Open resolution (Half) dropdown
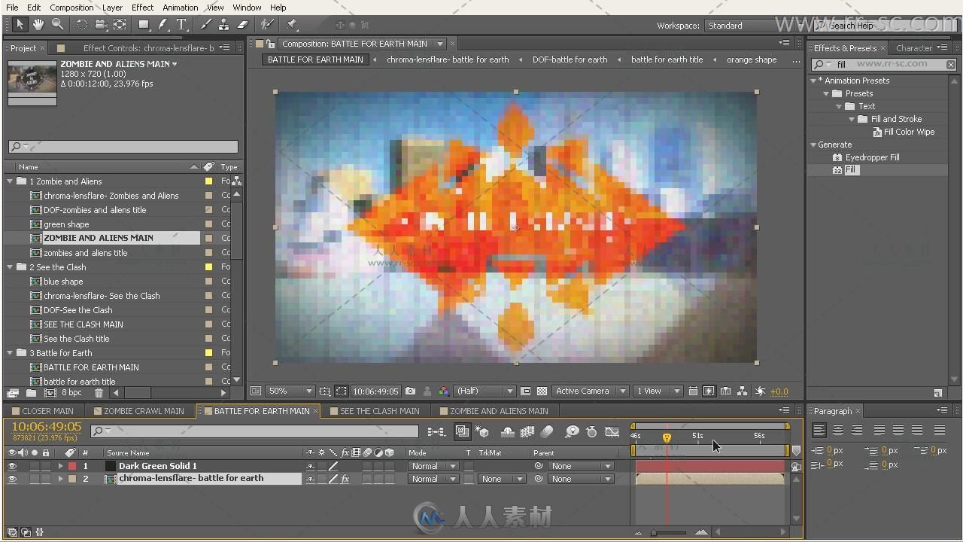 (x=485, y=391)
